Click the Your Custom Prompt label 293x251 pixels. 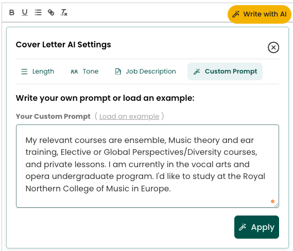[53, 116]
